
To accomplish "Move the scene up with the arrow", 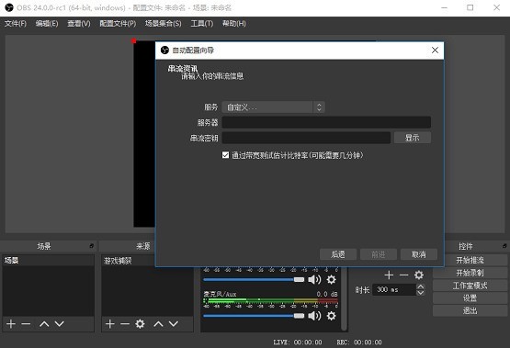I will 44,323.
